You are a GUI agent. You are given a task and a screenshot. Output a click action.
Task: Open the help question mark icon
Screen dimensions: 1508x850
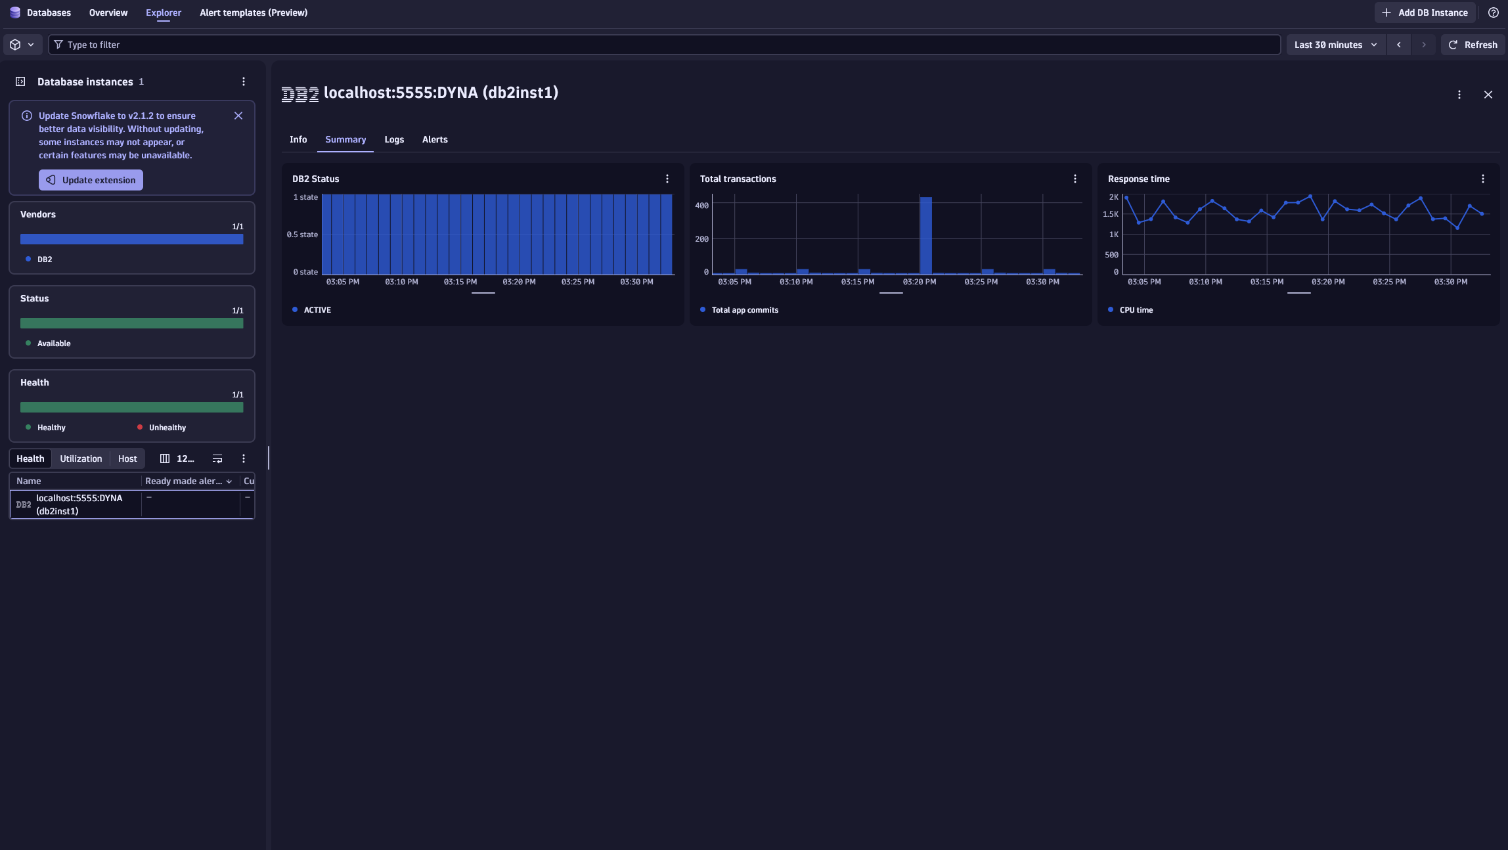click(x=1493, y=12)
